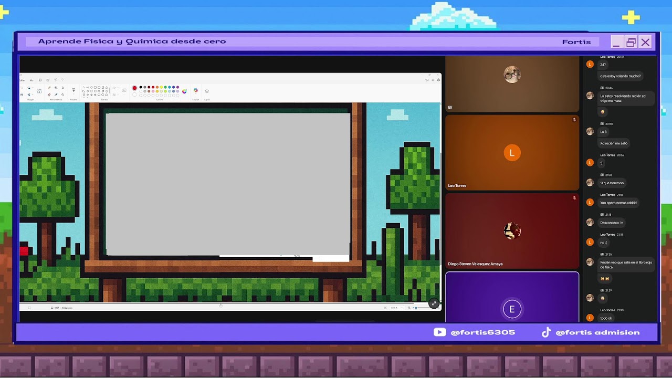Pick the purple palette color

point(177,87)
